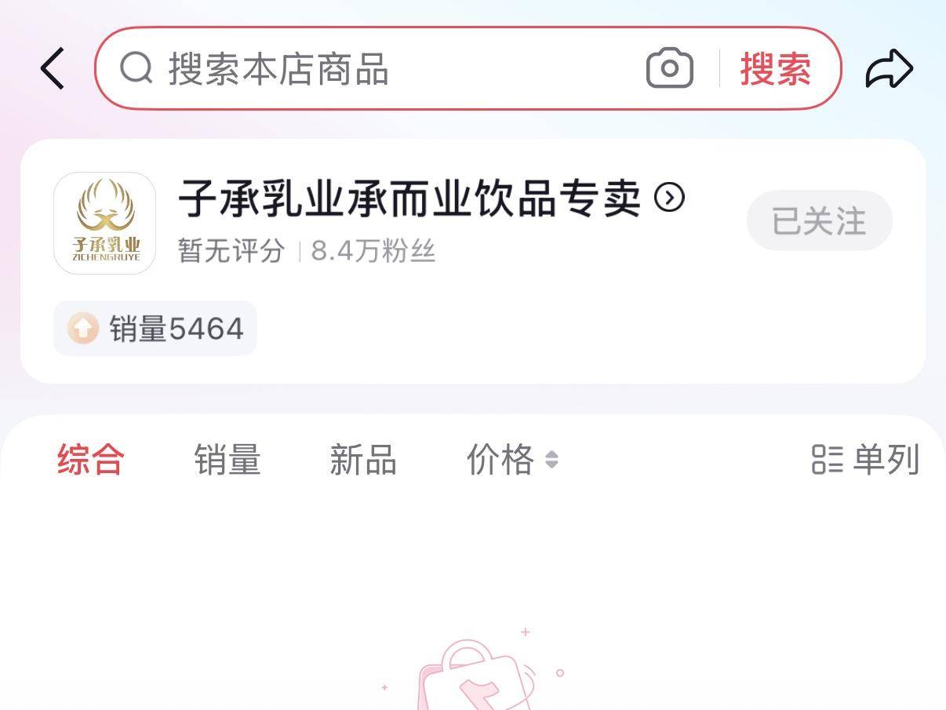
Task: Open camera image search
Action: tap(669, 68)
